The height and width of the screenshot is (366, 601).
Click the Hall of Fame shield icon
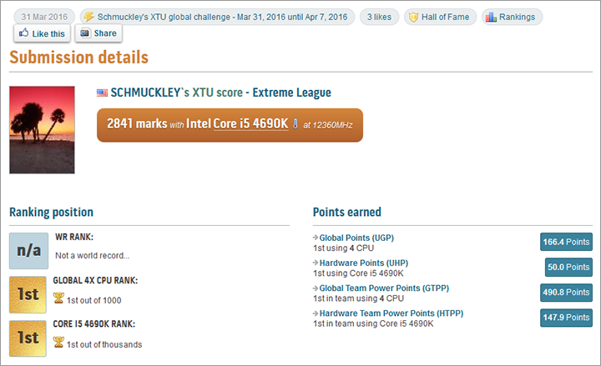pos(413,17)
